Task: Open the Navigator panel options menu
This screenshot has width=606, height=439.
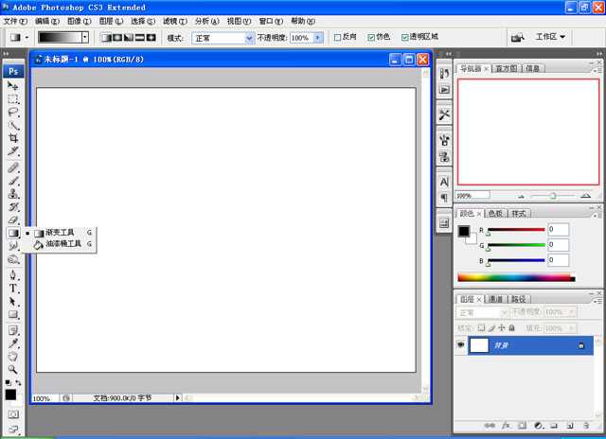Action: [596, 70]
